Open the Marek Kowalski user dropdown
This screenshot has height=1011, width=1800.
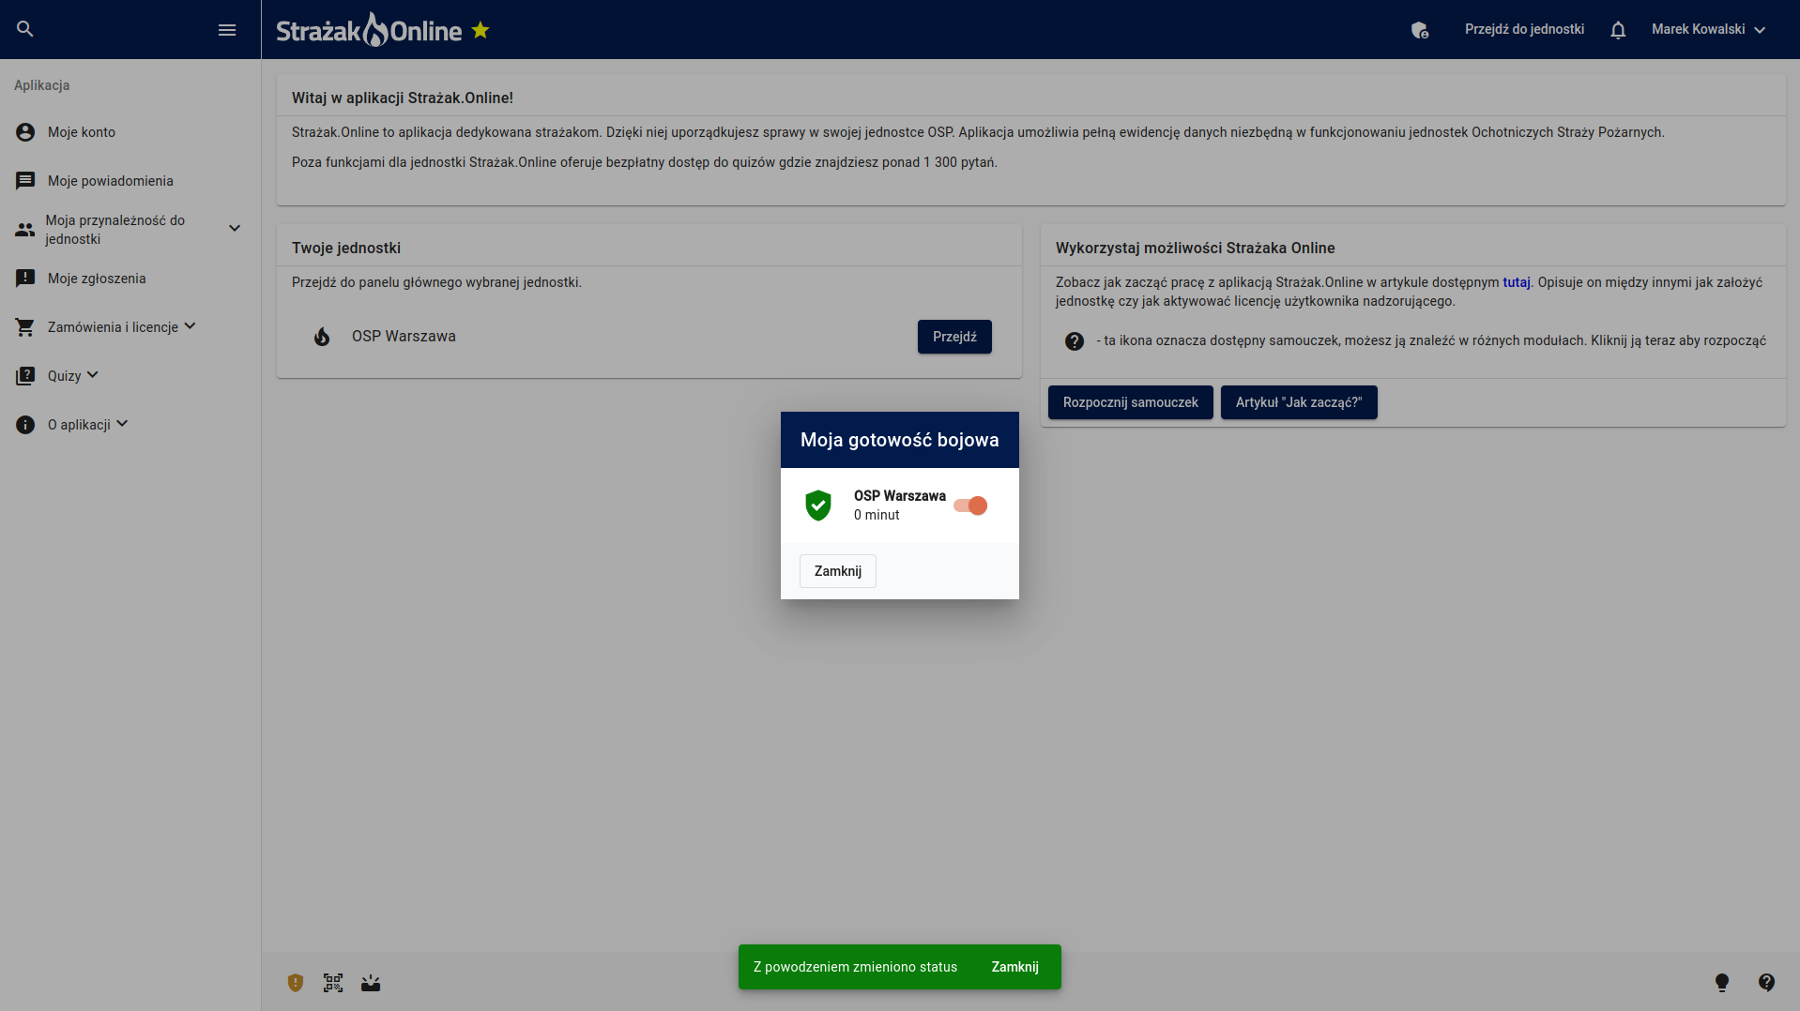point(1708,30)
